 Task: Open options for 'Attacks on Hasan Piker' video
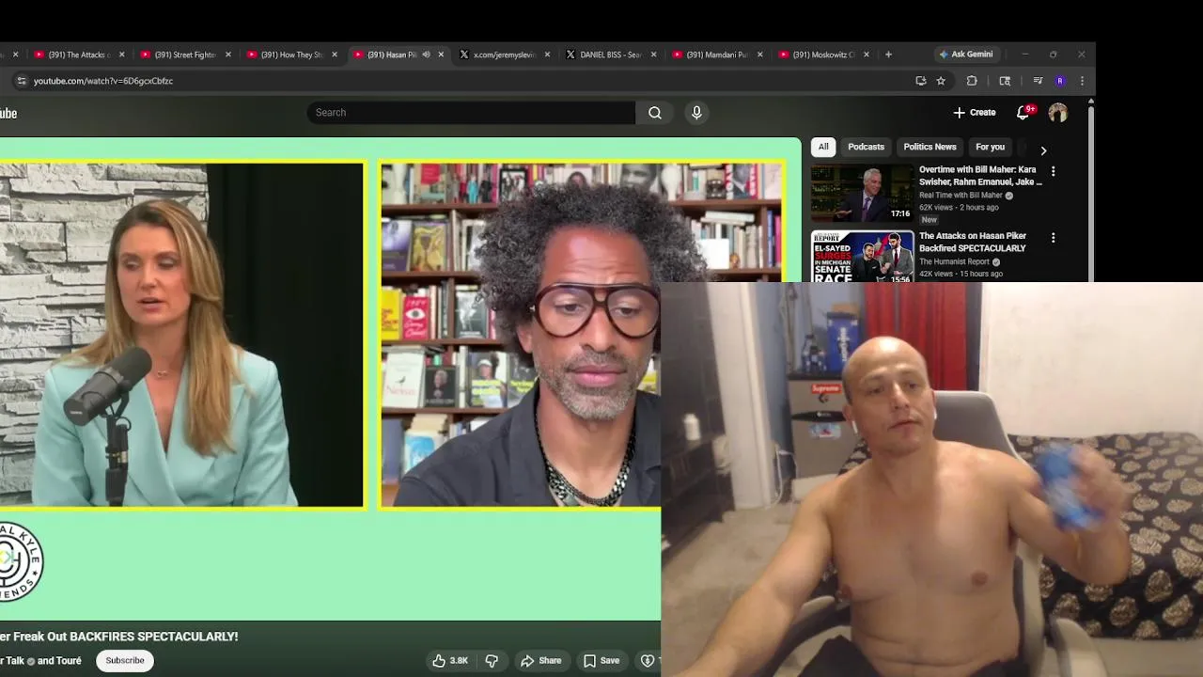click(1053, 238)
